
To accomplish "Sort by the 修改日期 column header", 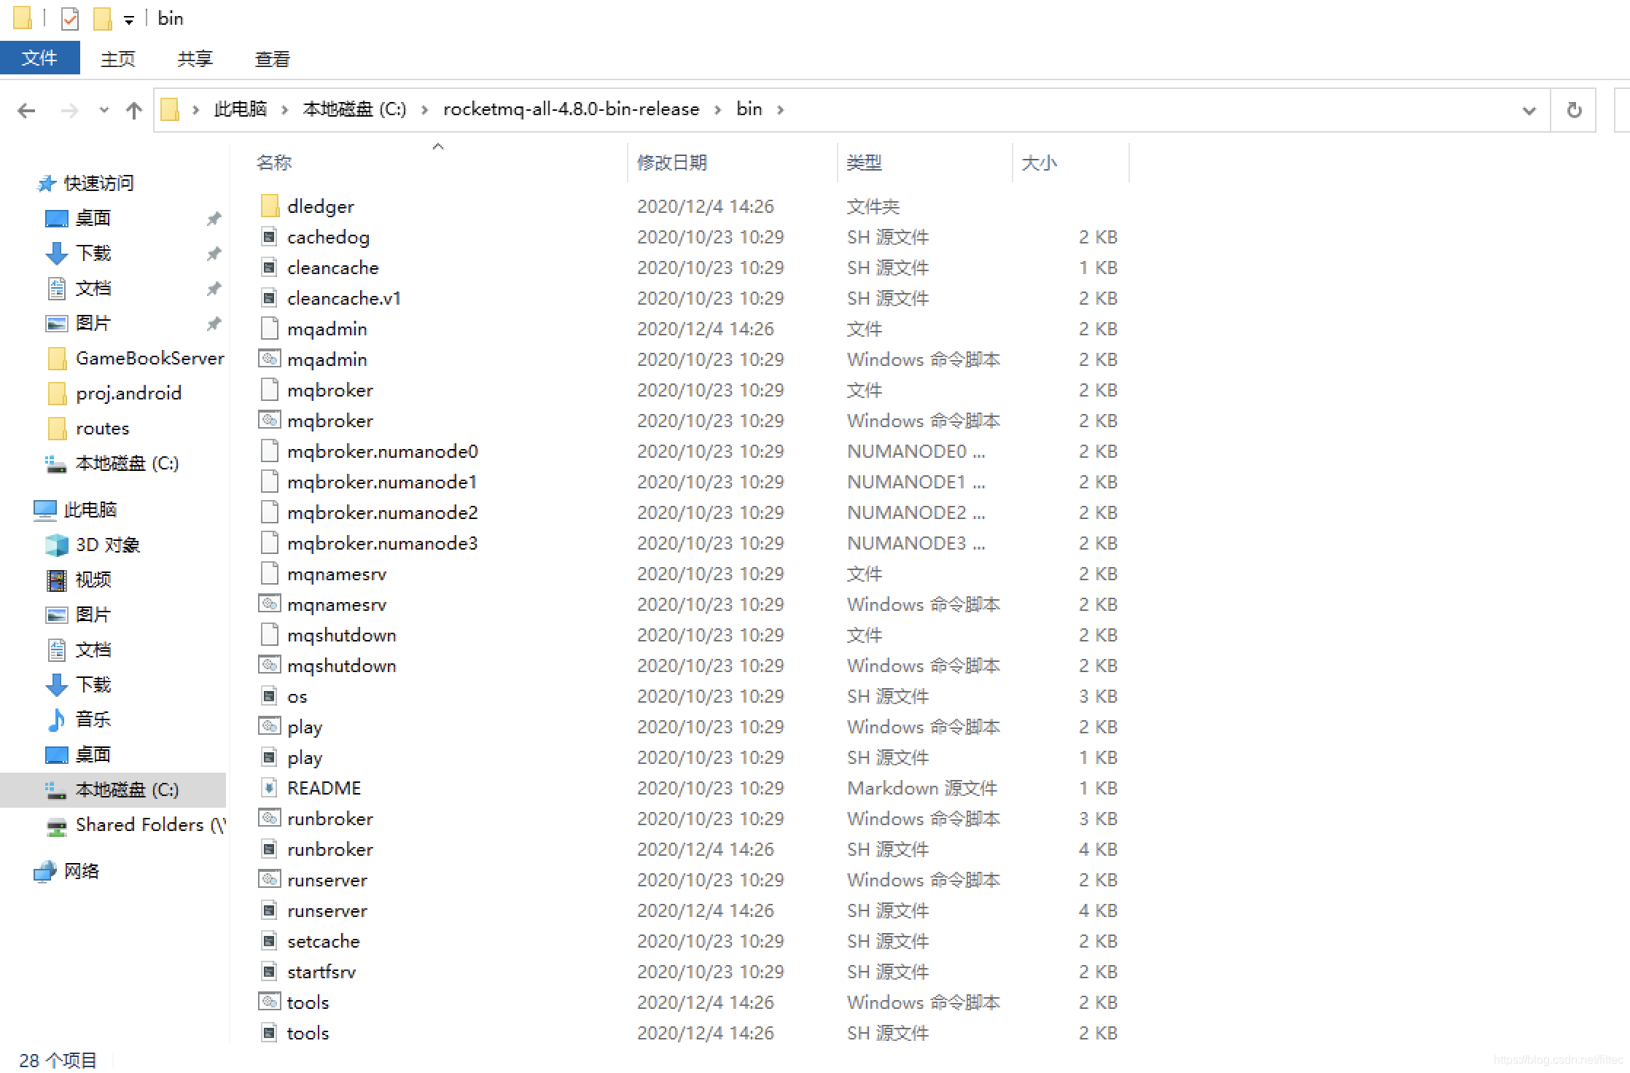I will point(672,163).
